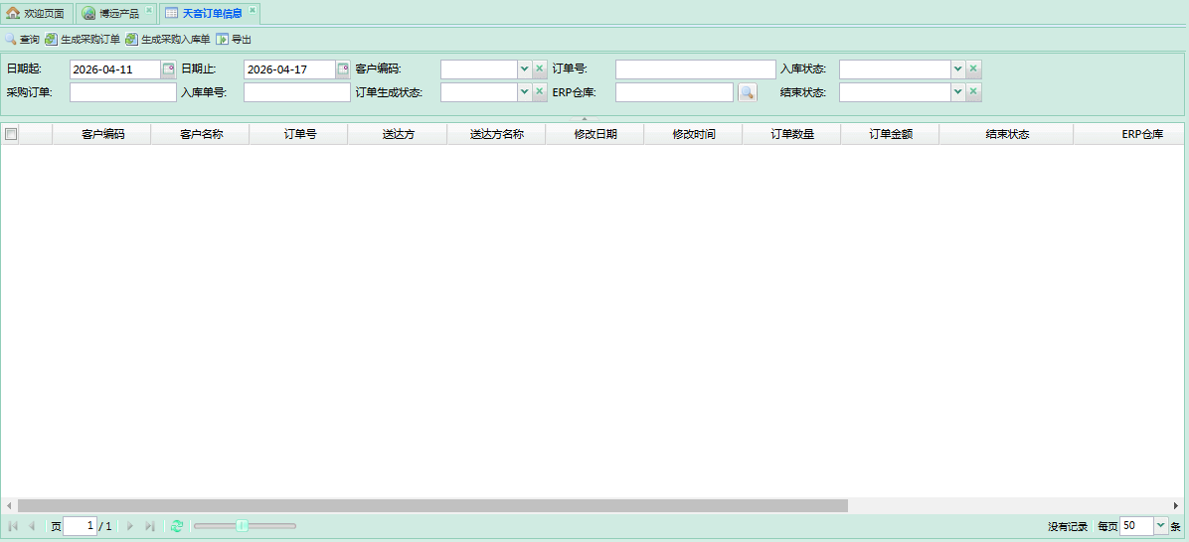Toggle the select-all checkbox in grid header
The height and width of the screenshot is (542, 1189).
coord(11,134)
